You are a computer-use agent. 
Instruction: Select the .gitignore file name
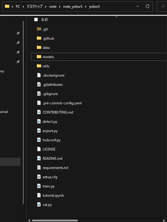(50, 94)
